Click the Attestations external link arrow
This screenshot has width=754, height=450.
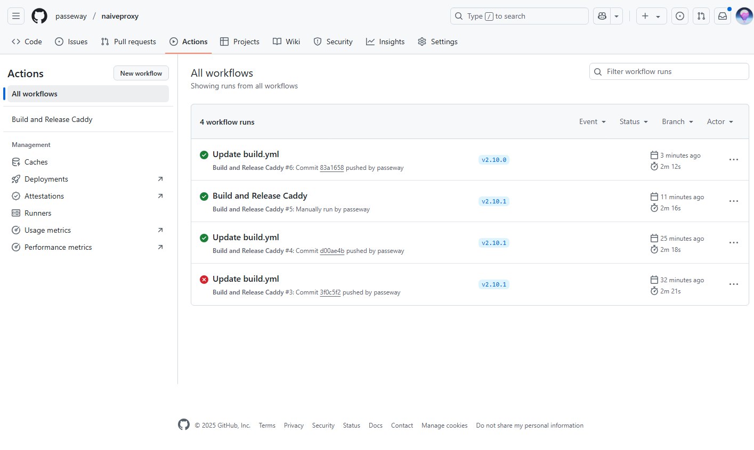pyautogui.click(x=160, y=196)
